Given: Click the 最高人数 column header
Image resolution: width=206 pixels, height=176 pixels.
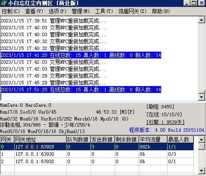Looking at the screenshot, I should [181, 139].
